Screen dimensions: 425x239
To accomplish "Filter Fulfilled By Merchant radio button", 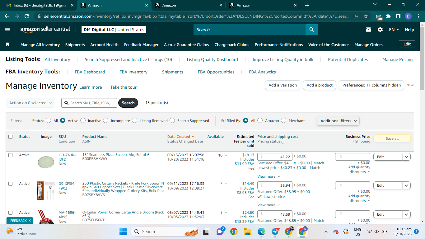I will (284, 120).
